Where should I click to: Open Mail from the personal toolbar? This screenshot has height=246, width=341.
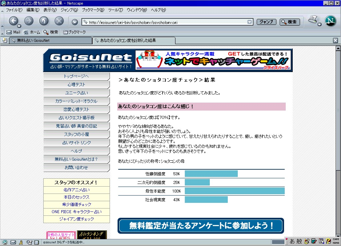click(x=13, y=32)
